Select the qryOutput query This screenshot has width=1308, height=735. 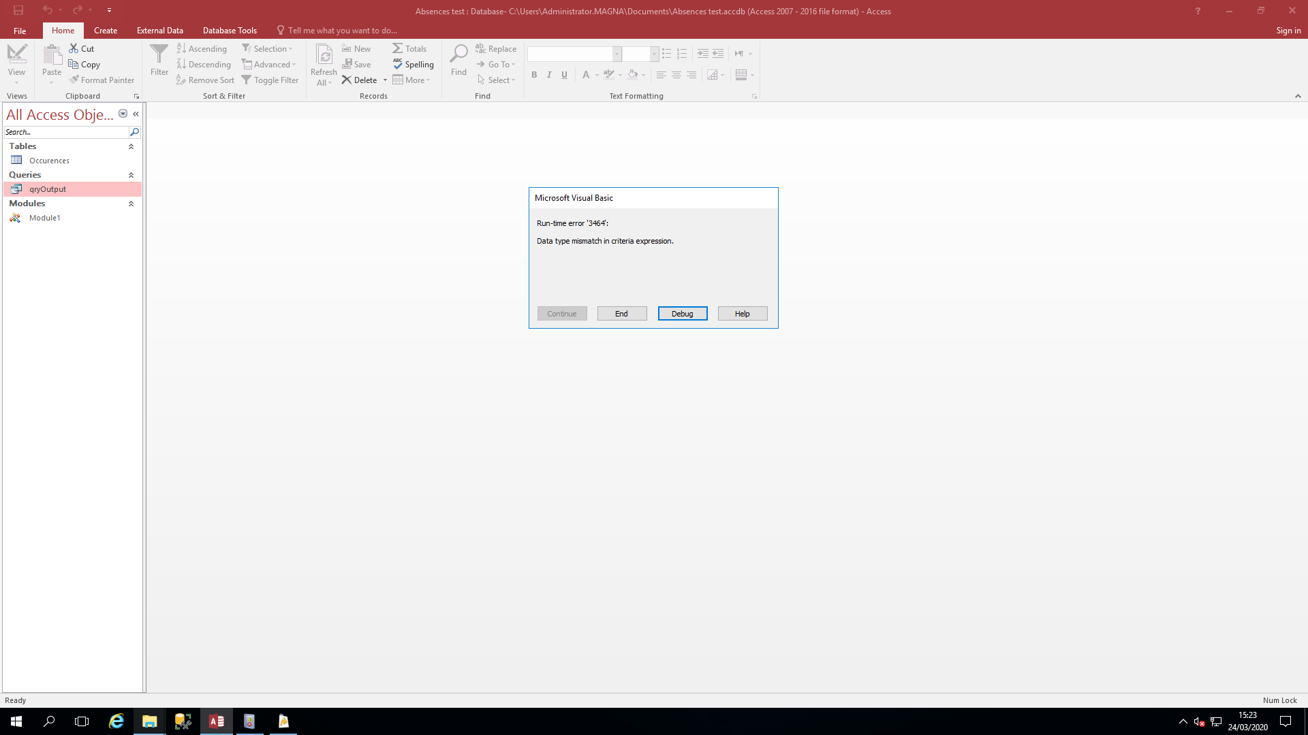[72, 189]
